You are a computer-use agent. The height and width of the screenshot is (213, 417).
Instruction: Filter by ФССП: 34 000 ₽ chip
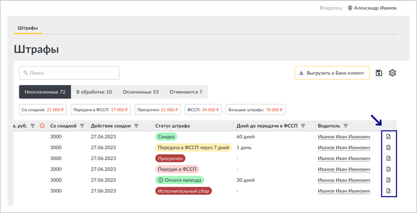click(x=203, y=110)
